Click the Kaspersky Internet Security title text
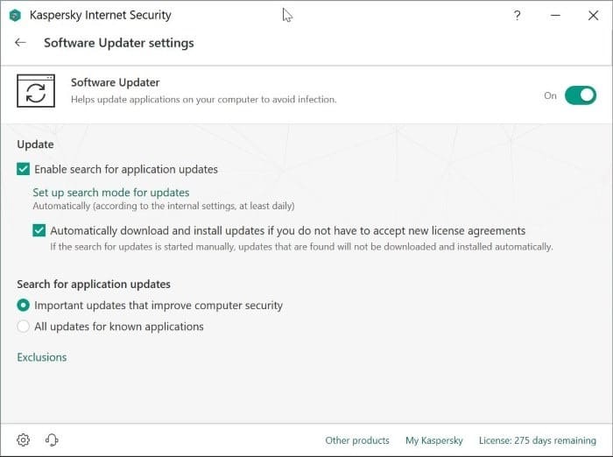 (101, 15)
